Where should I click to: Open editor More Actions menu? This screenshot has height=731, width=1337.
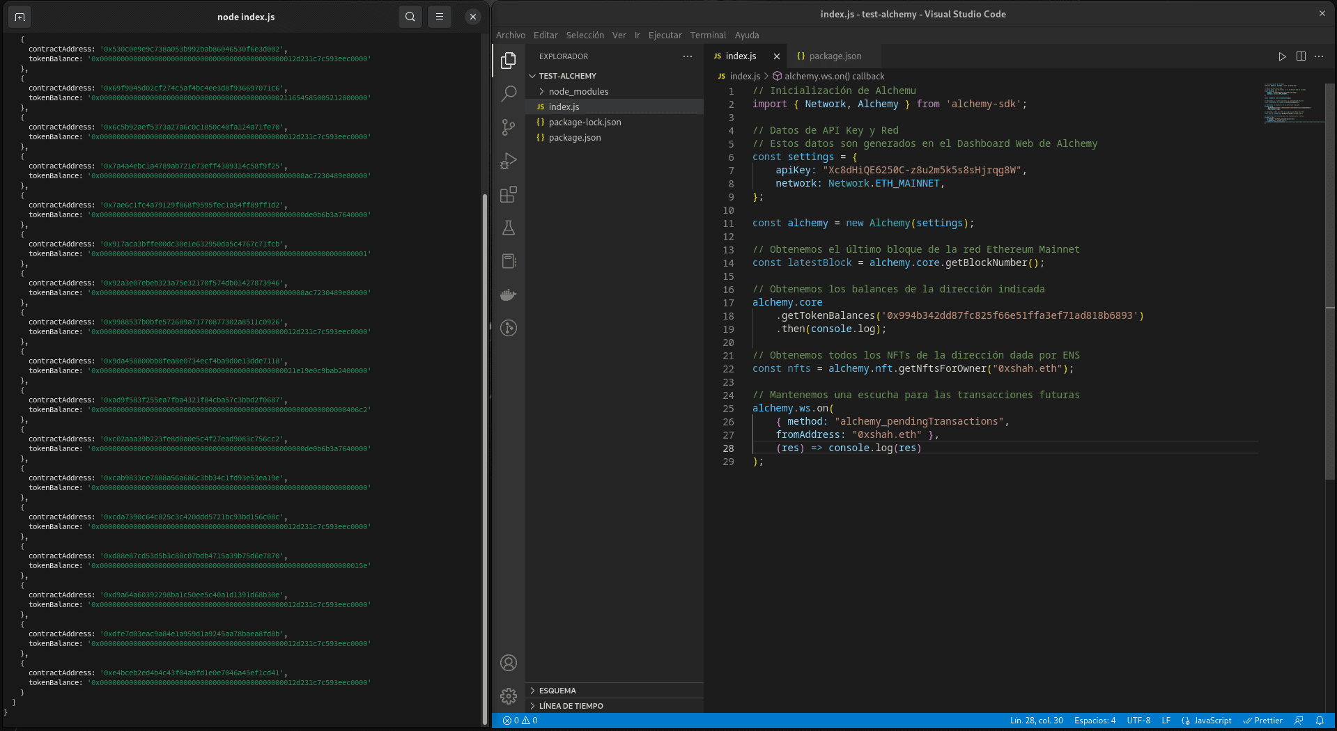[x=1319, y=56]
